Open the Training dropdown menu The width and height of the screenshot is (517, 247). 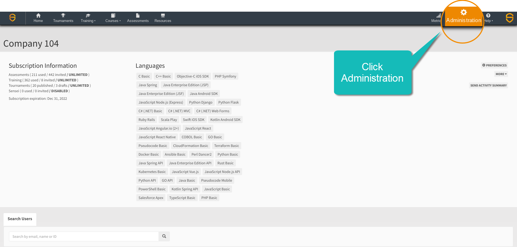tap(88, 21)
